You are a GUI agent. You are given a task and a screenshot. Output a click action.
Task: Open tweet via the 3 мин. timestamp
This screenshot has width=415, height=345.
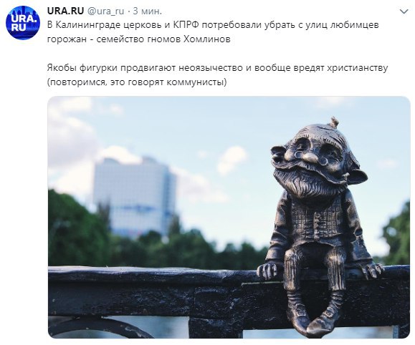[x=147, y=11]
